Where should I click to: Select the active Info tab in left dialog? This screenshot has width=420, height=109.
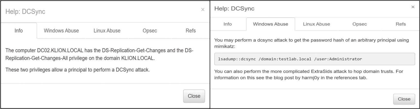pos(19,31)
